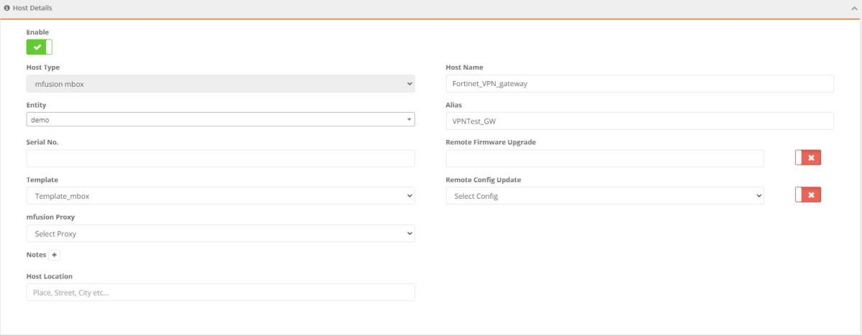Open the mfusion Proxy Select Proxy dropdown
This screenshot has height=335, width=862.
[221, 233]
